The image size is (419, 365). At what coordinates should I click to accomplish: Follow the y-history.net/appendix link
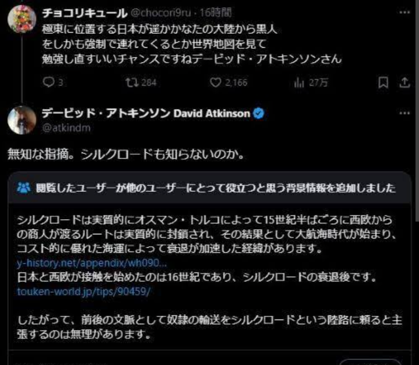(x=92, y=263)
